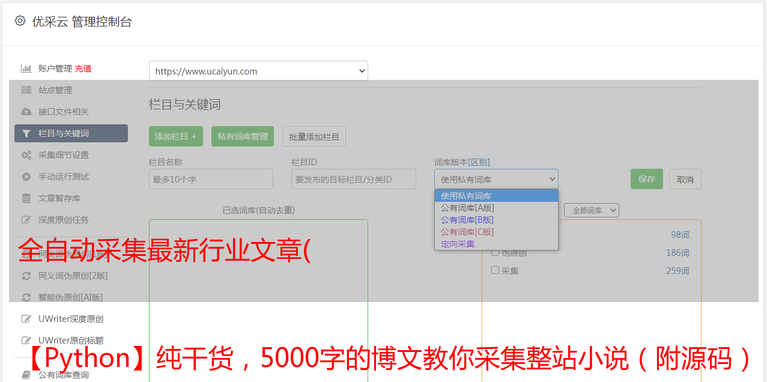Click the play icon for 手动运行测试
Image resolution: width=767 pixels, height=382 pixels.
click(x=26, y=177)
